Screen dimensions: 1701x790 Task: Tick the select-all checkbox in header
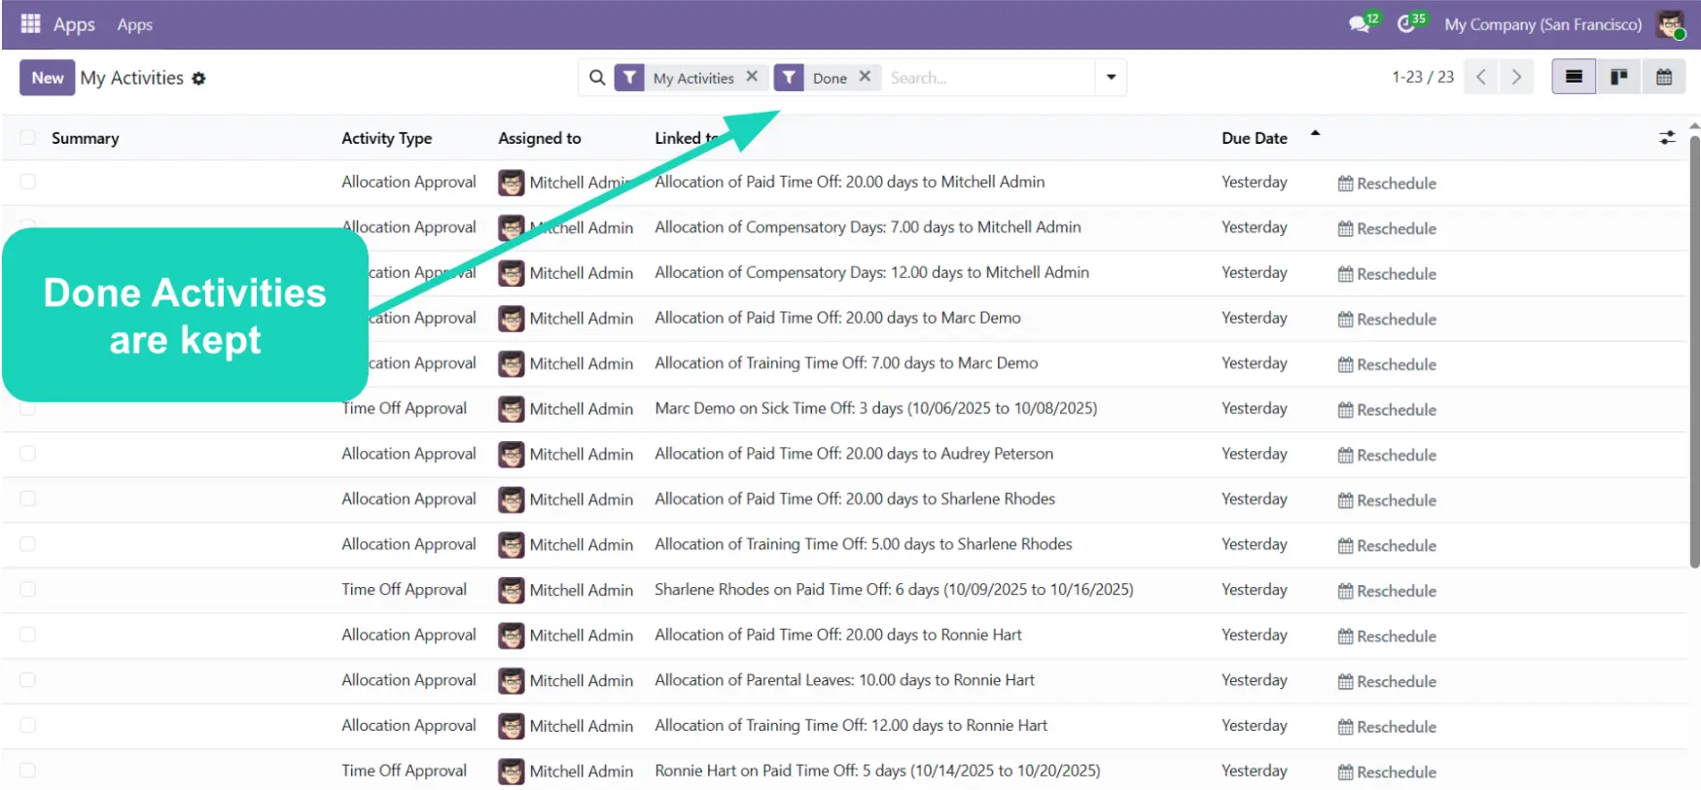[x=27, y=138]
